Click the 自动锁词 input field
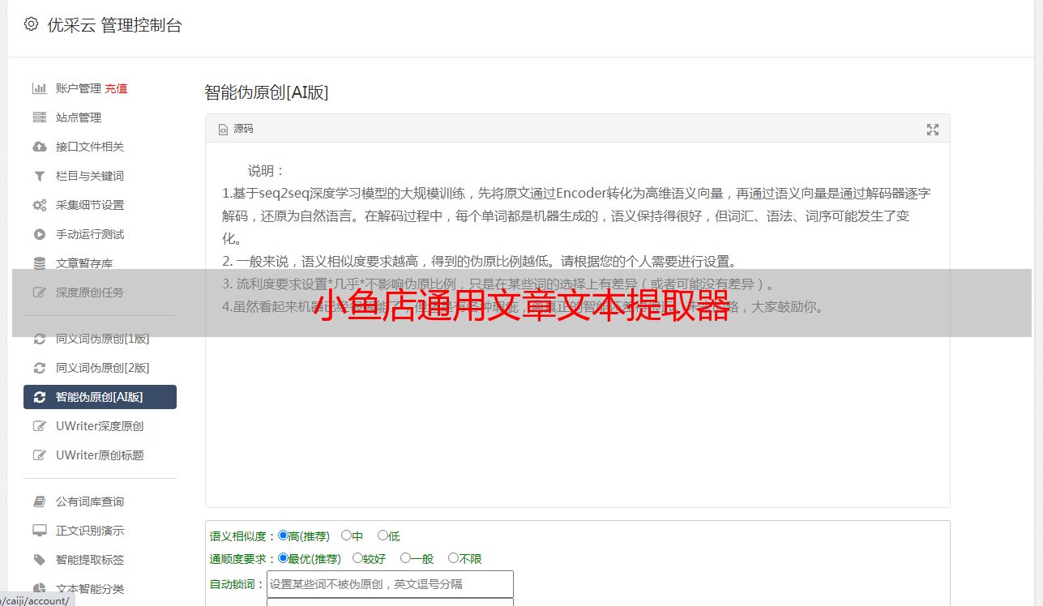Viewport: 1043px width, 606px height. pos(390,584)
